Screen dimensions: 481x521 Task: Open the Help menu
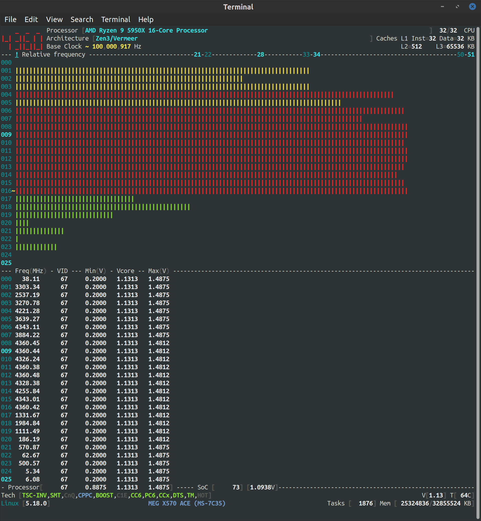pos(146,20)
